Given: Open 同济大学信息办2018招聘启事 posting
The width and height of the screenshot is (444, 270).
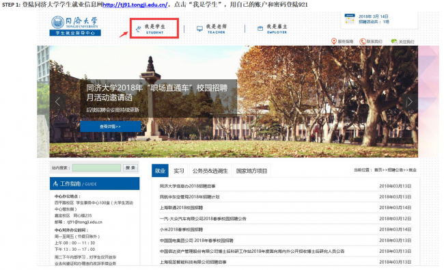Looking at the screenshot, I should pos(187,186).
